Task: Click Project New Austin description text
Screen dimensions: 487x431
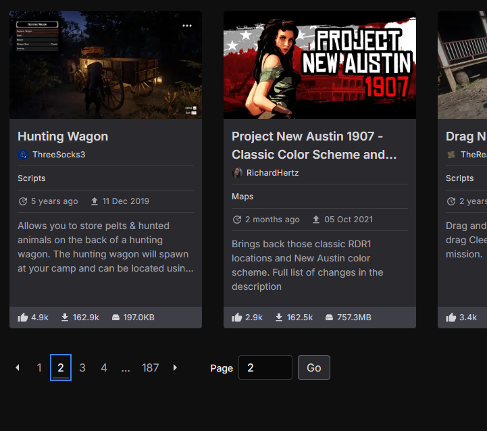Action: 307,265
